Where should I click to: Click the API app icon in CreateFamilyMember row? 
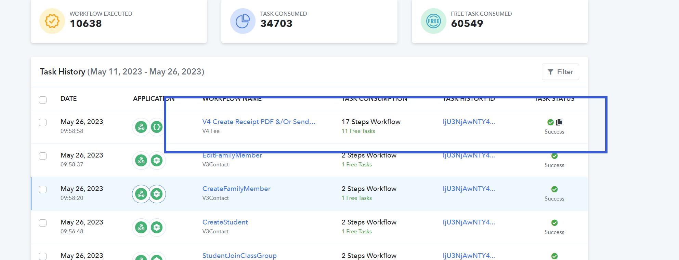click(x=157, y=194)
